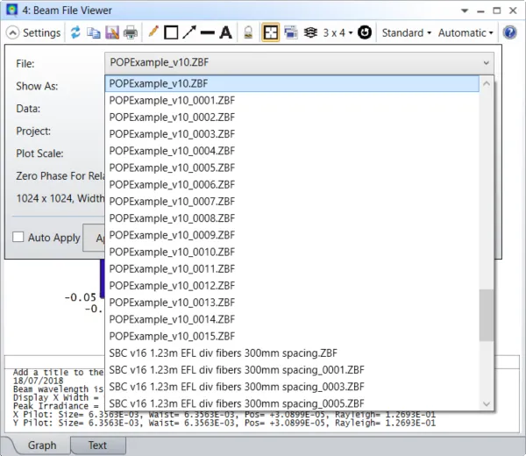Select the Rectangle drawing tool
526x456 pixels.
171,32
